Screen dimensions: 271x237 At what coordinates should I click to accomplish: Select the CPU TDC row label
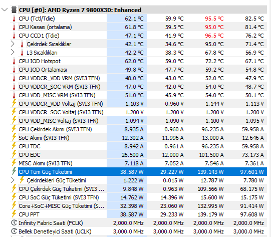point(30,146)
